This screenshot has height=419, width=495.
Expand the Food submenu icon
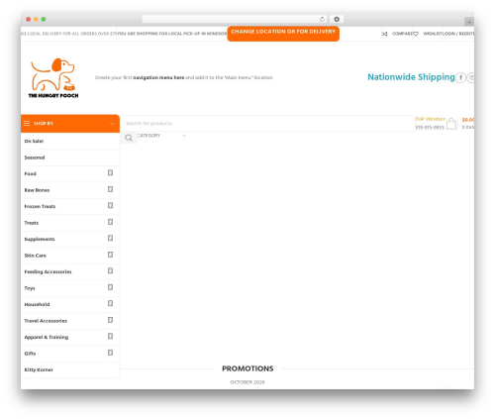pos(111,173)
